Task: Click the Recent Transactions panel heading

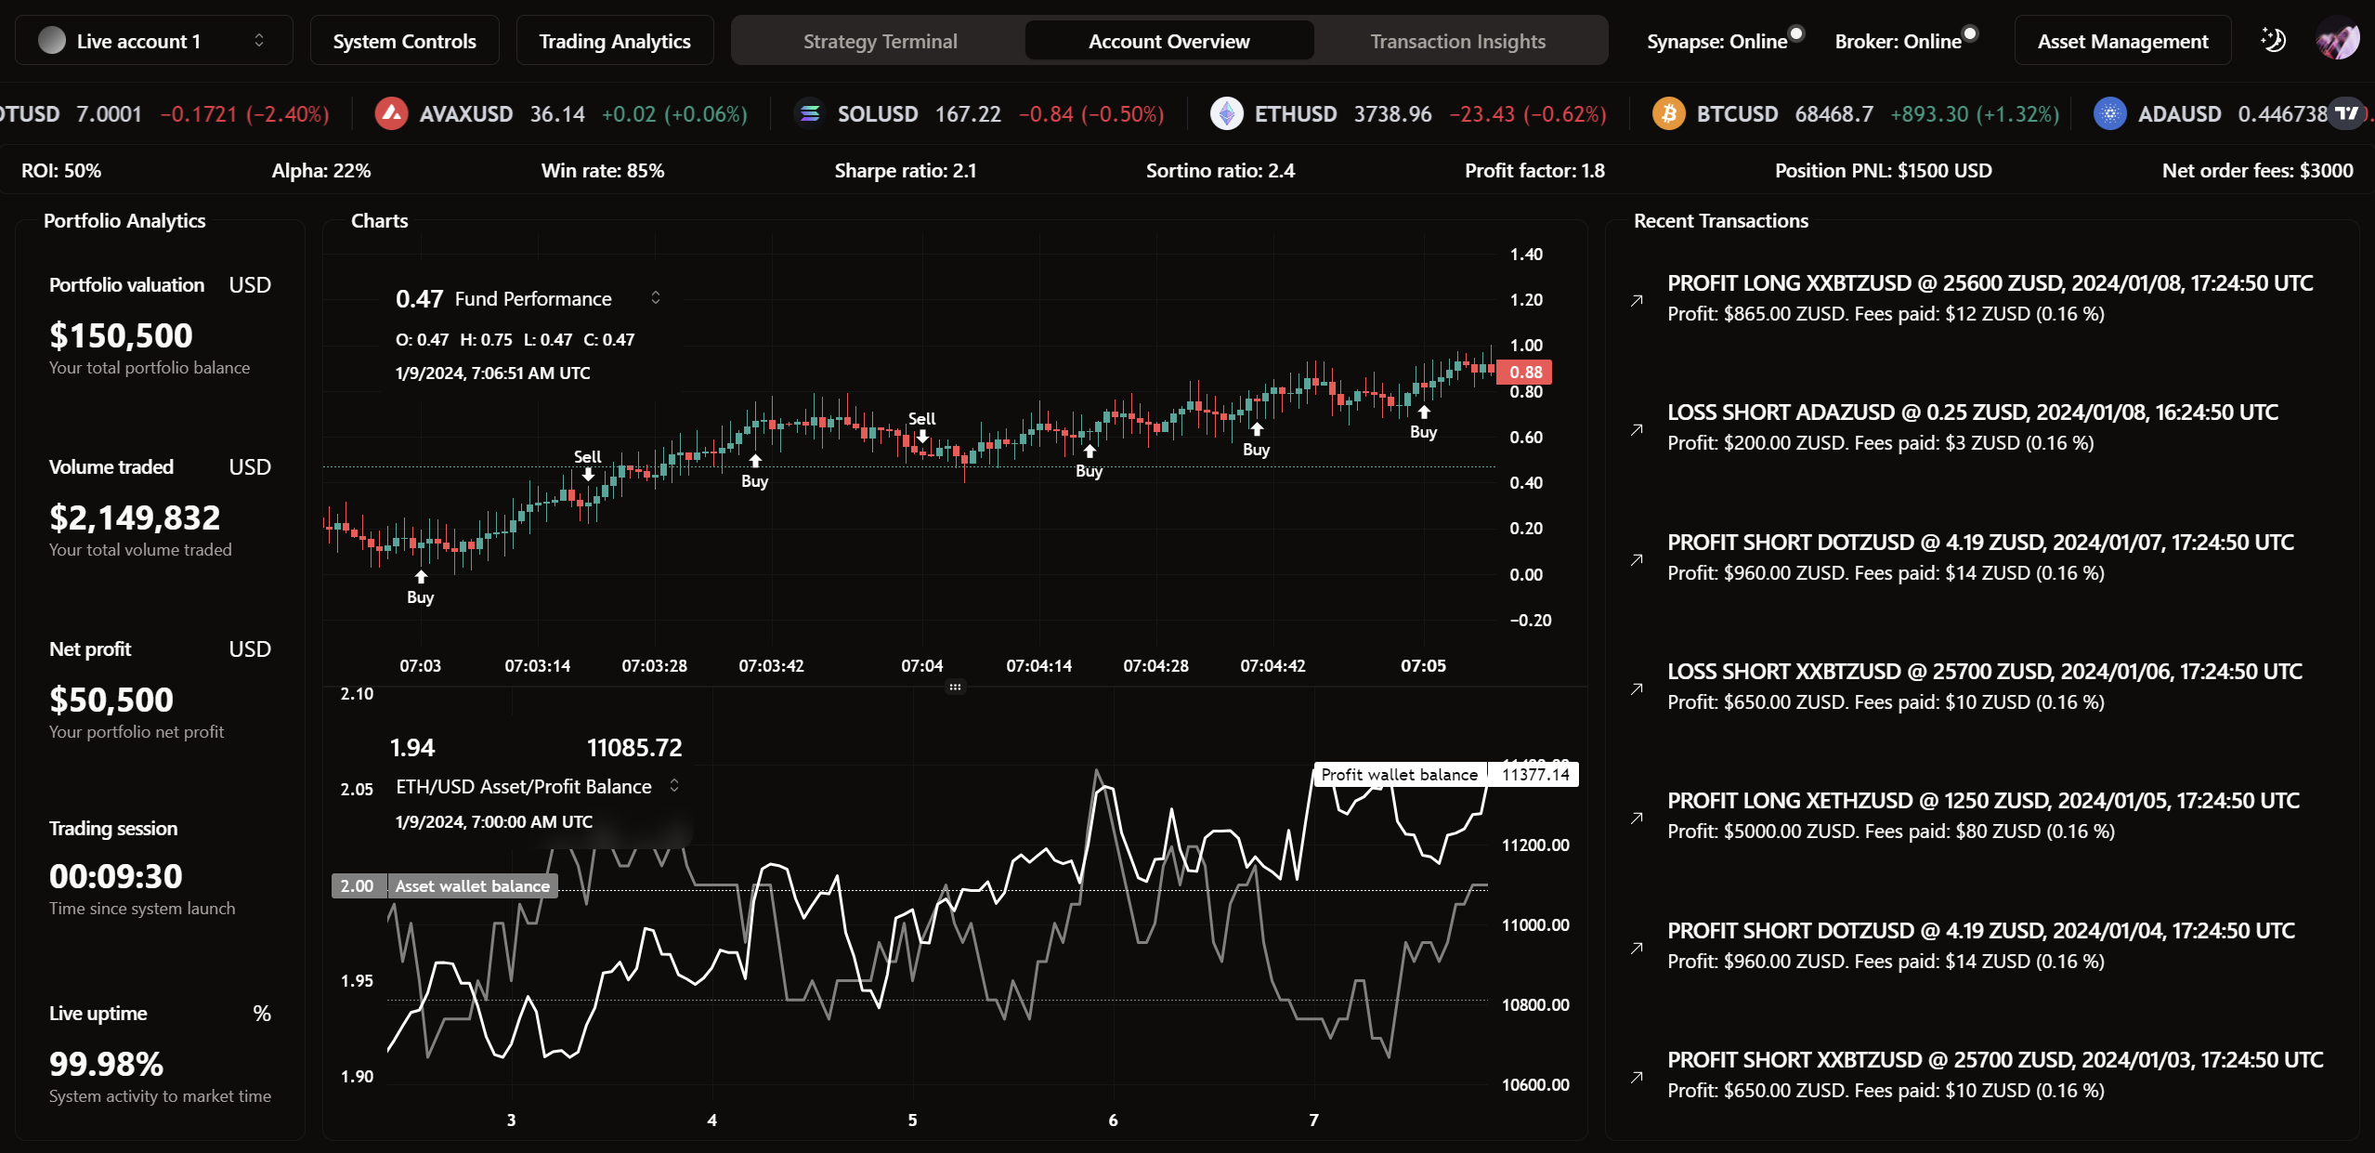Action: (1721, 221)
